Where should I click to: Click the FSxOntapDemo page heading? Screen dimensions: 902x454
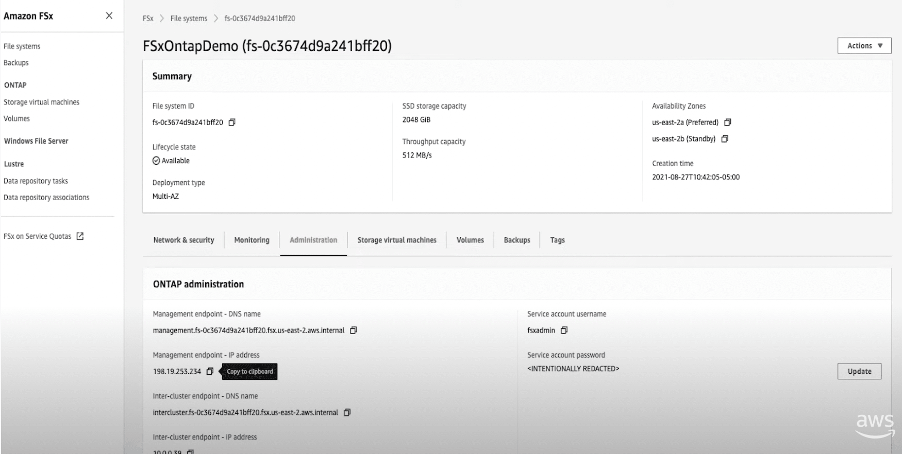pos(267,46)
